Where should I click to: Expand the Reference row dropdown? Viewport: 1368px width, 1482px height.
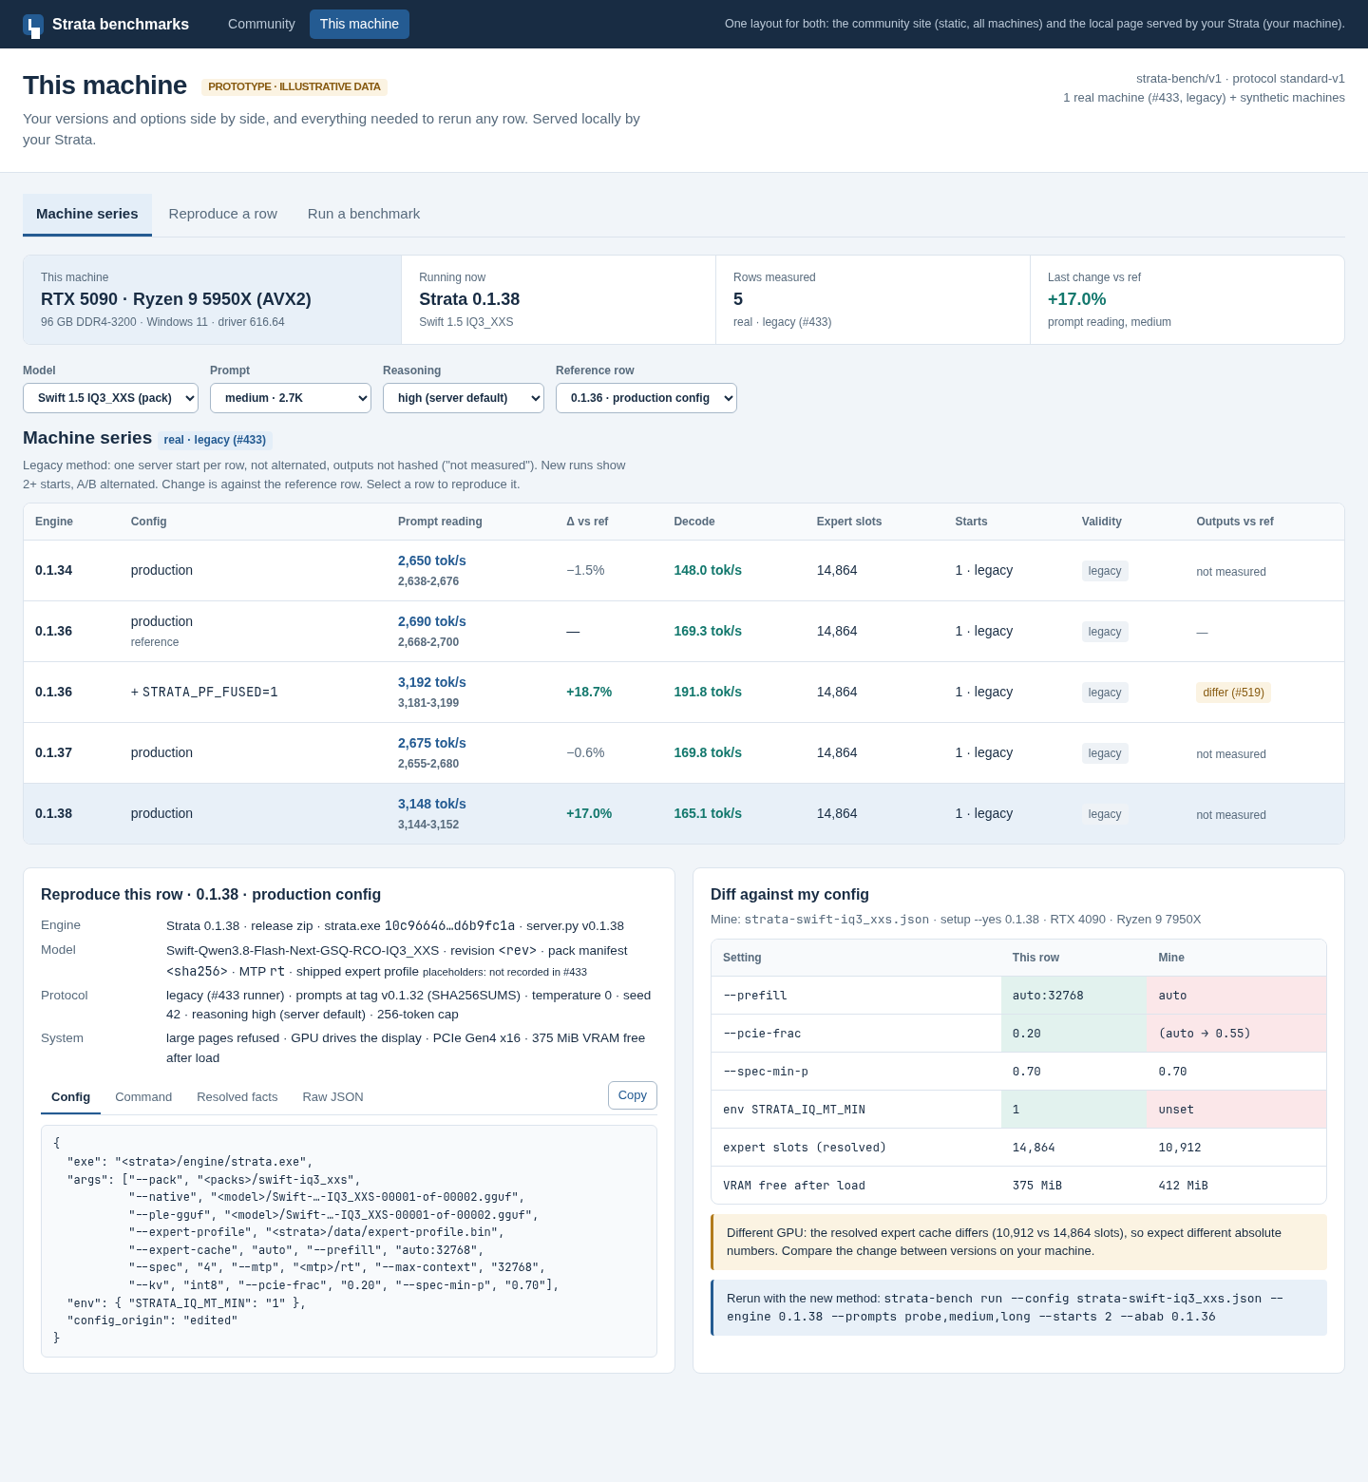pos(646,398)
